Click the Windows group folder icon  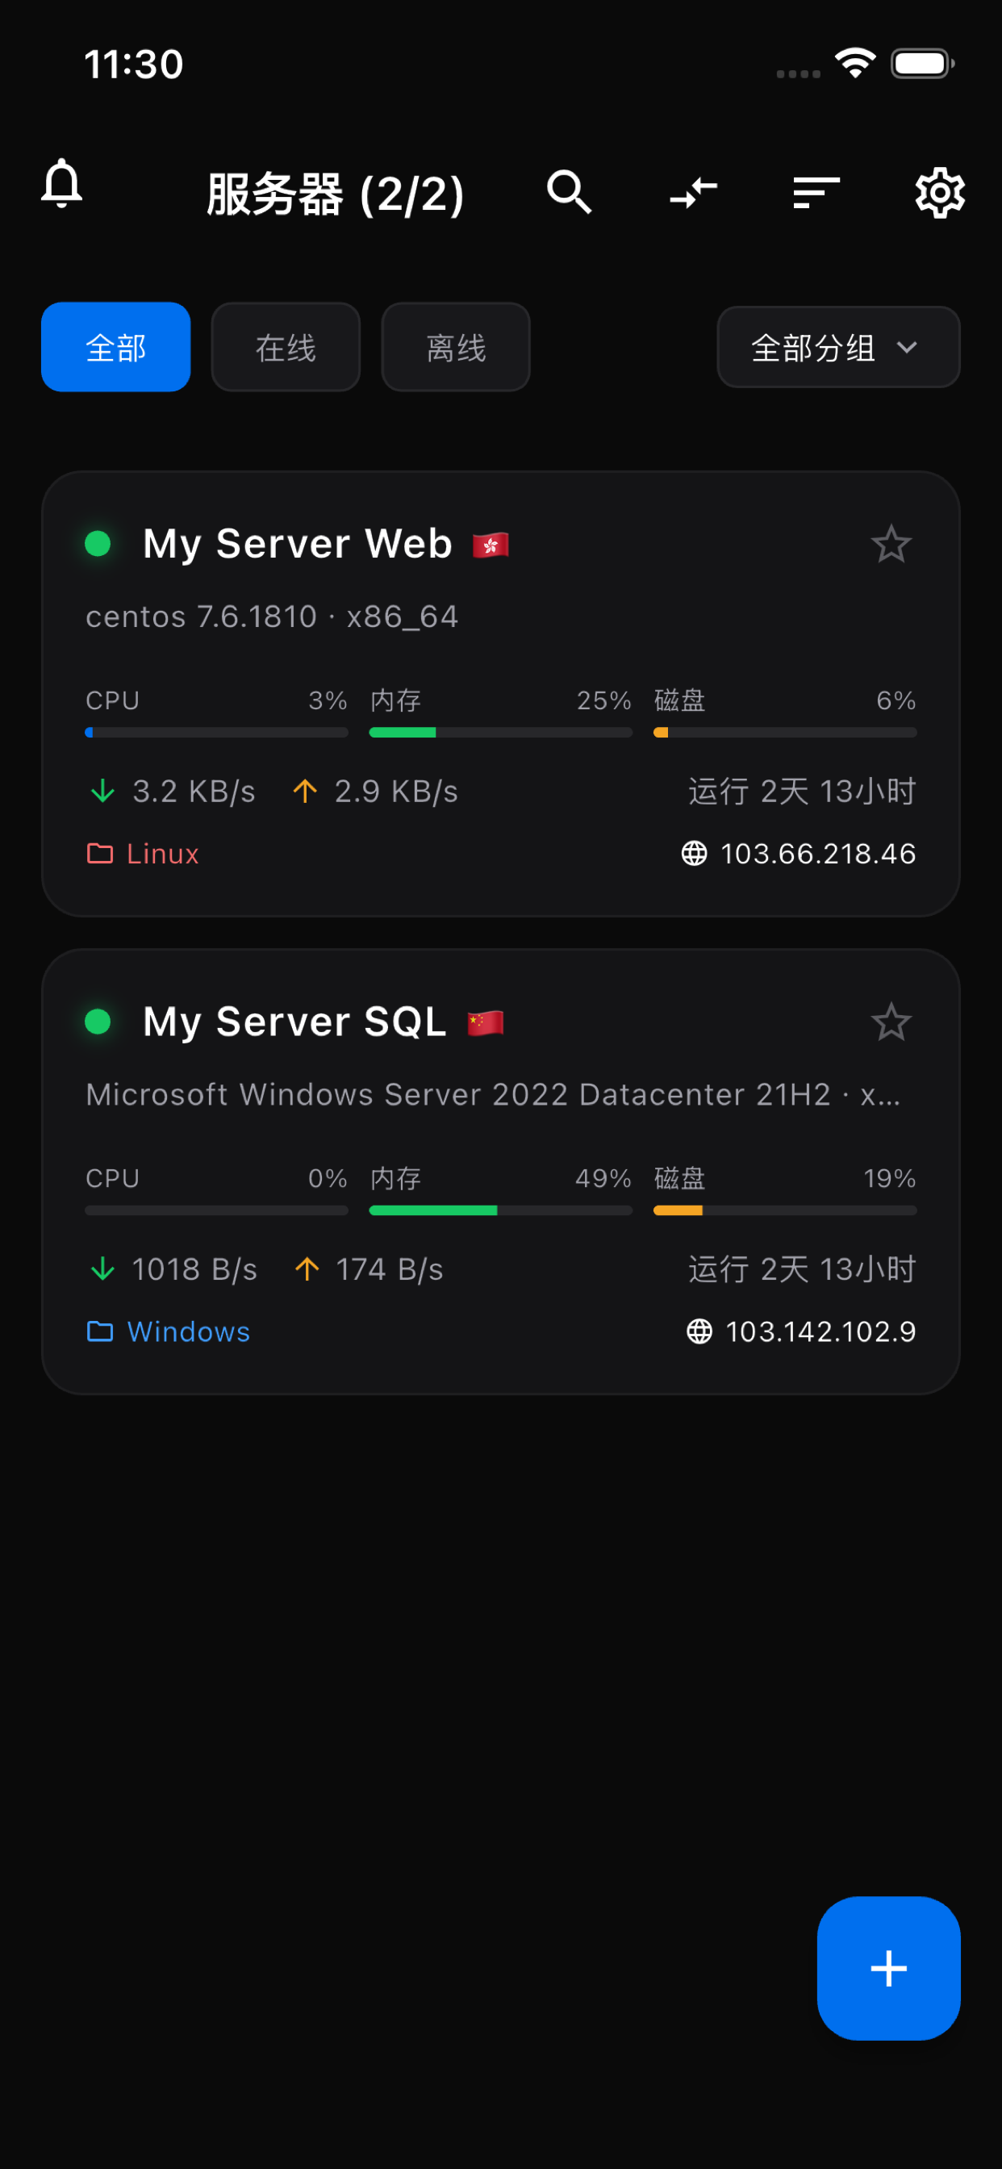point(100,1331)
